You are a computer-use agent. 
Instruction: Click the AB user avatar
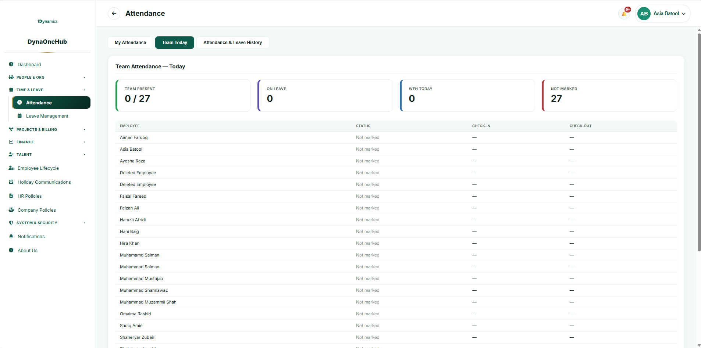click(x=644, y=14)
